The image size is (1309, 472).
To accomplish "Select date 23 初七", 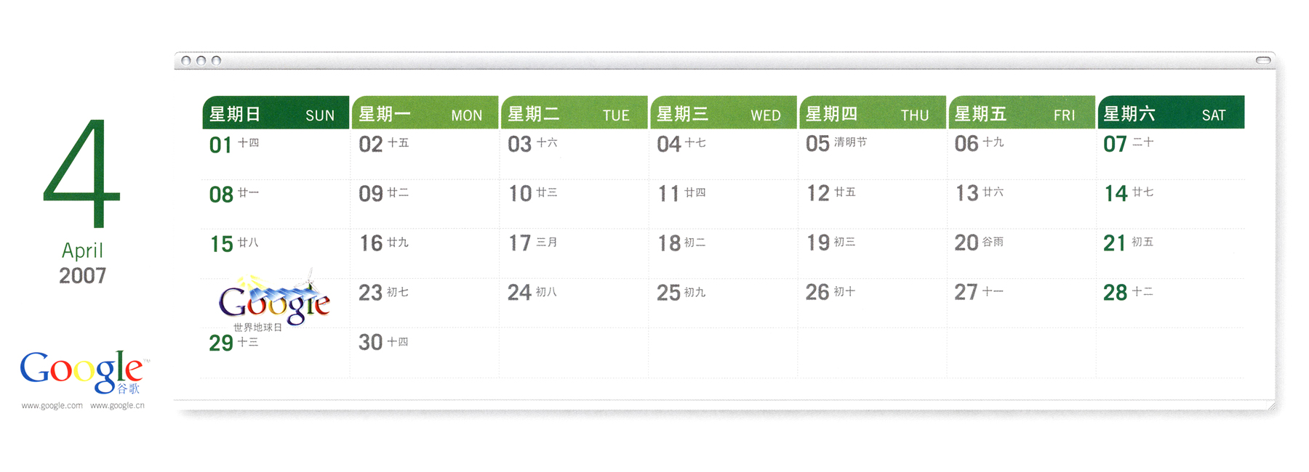I will pyautogui.click(x=384, y=292).
